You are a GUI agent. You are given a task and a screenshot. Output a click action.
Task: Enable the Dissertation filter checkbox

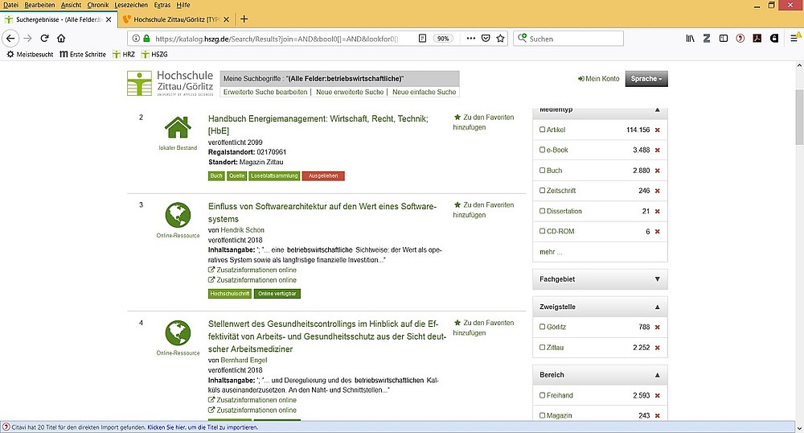[542, 212]
